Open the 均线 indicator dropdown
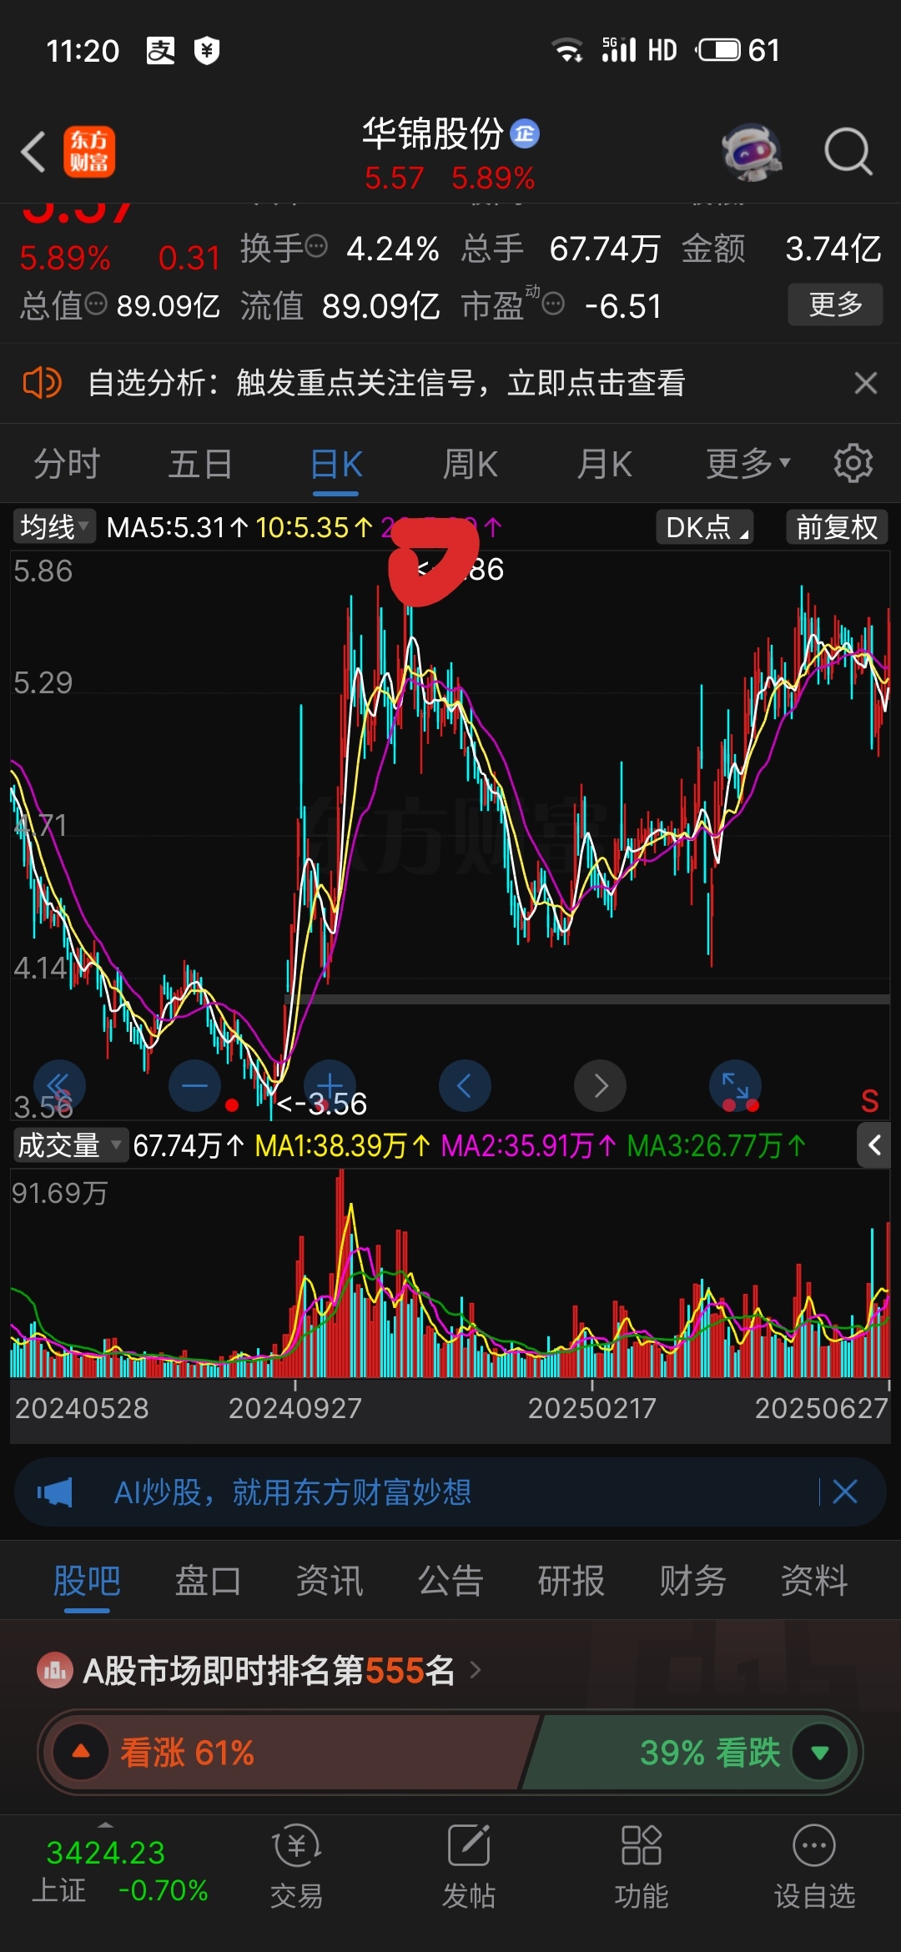 [54, 527]
